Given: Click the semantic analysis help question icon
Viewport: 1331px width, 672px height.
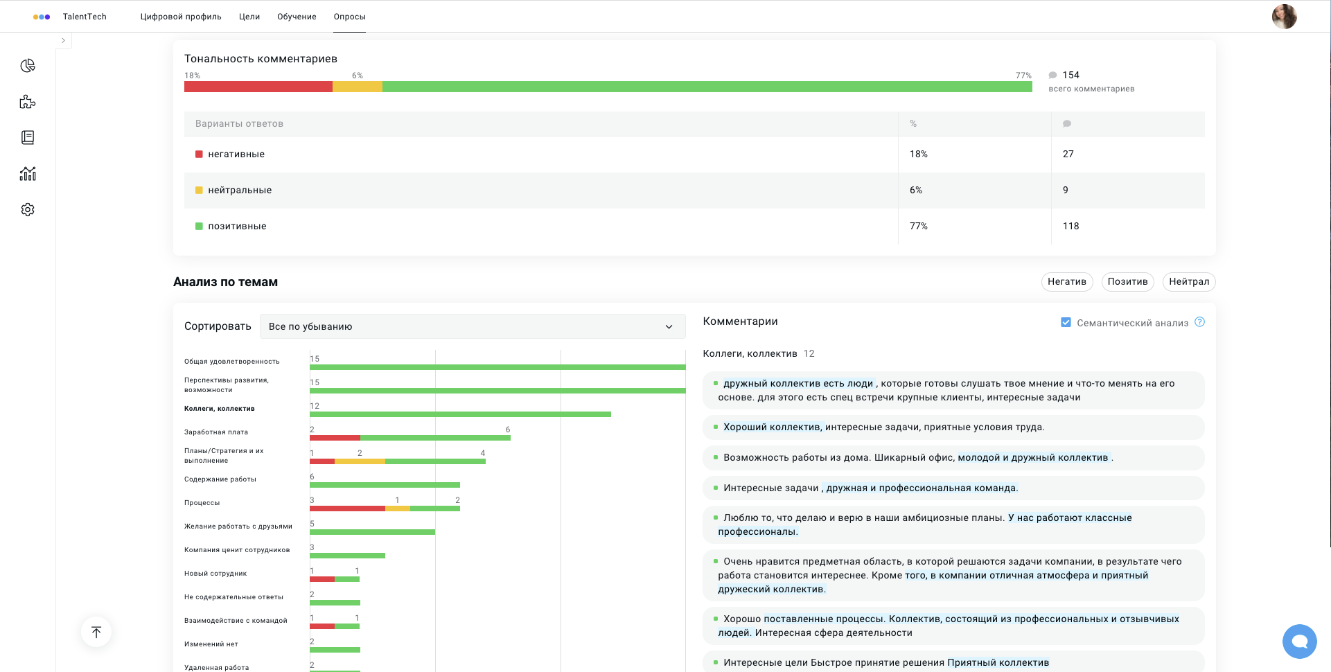Looking at the screenshot, I should point(1200,322).
